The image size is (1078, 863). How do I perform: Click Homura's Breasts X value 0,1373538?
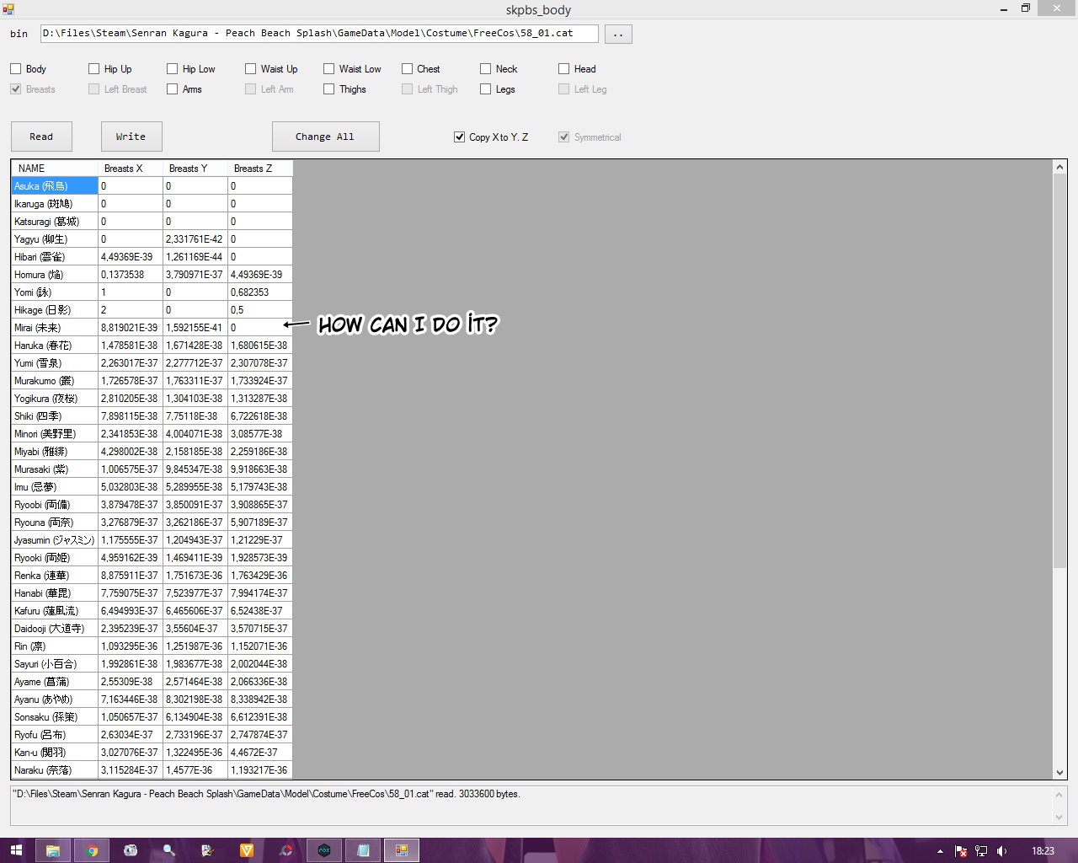tap(131, 275)
